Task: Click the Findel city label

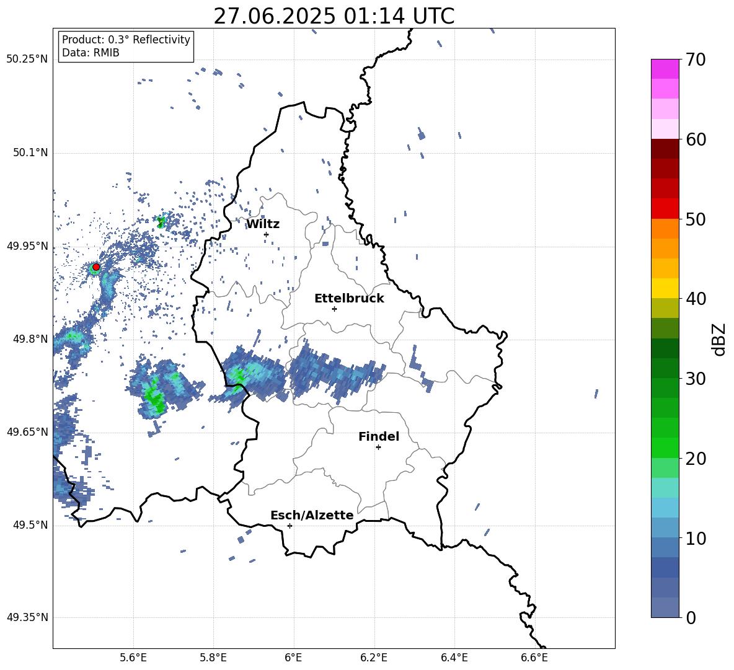Action: pos(379,436)
